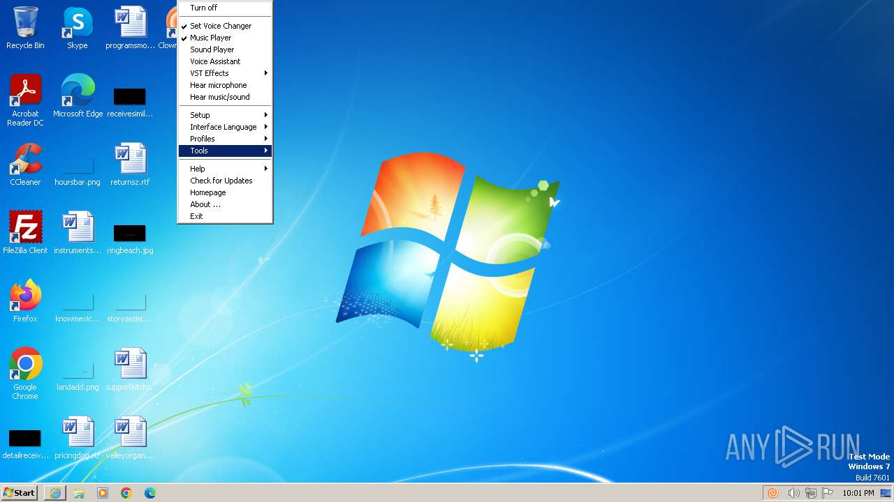This screenshot has height=502, width=894.
Task: Open the 10:01 PM taskbar clock
Action: pos(858,493)
